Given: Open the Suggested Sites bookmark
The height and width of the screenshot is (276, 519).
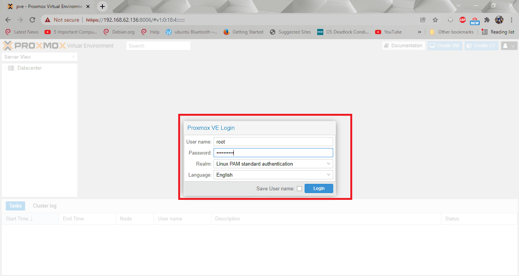Looking at the screenshot, I should (x=290, y=32).
